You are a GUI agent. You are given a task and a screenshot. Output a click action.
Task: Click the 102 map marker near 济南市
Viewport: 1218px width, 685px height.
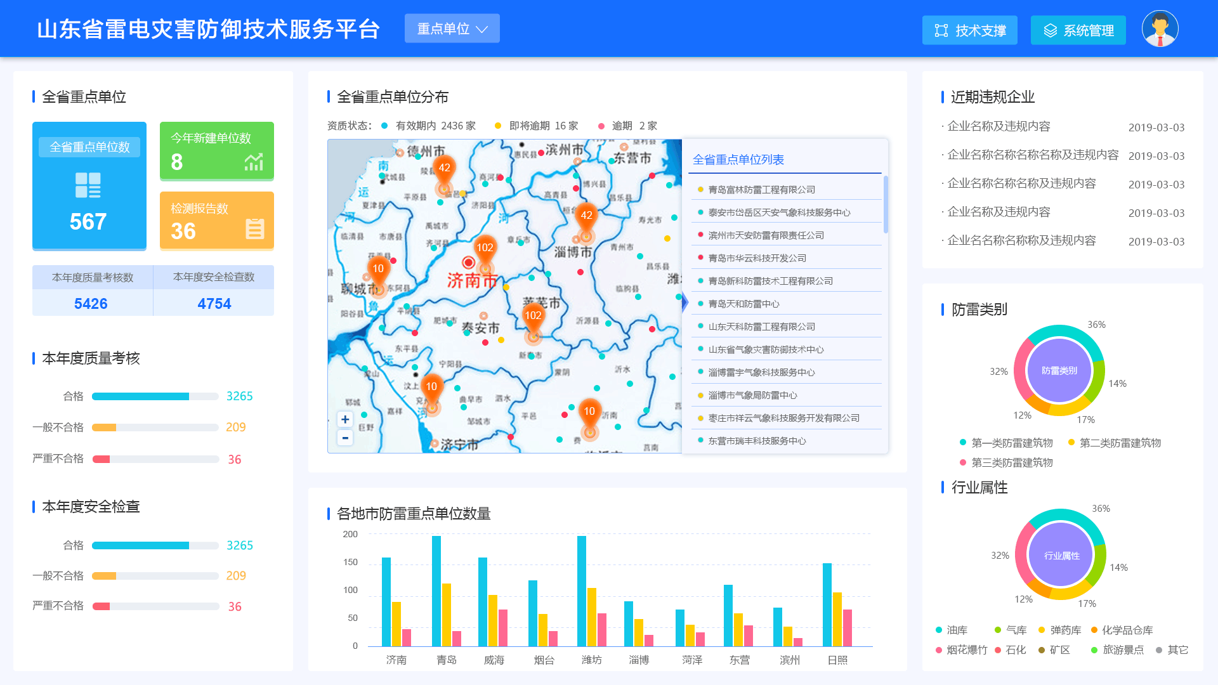[485, 248]
